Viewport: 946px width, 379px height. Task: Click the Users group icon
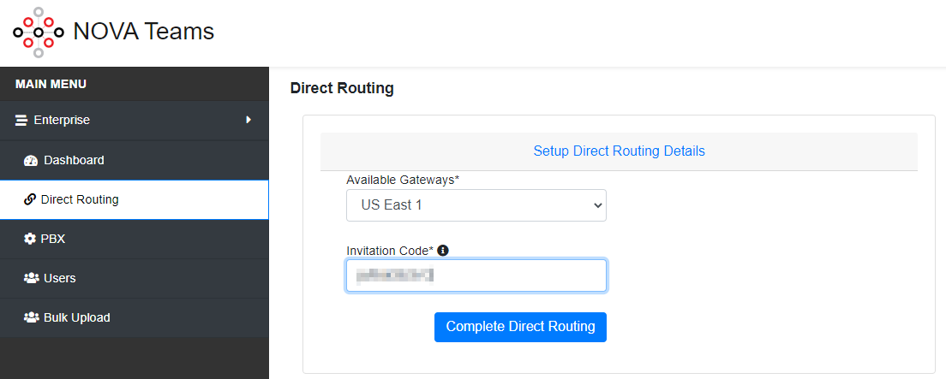tap(31, 279)
